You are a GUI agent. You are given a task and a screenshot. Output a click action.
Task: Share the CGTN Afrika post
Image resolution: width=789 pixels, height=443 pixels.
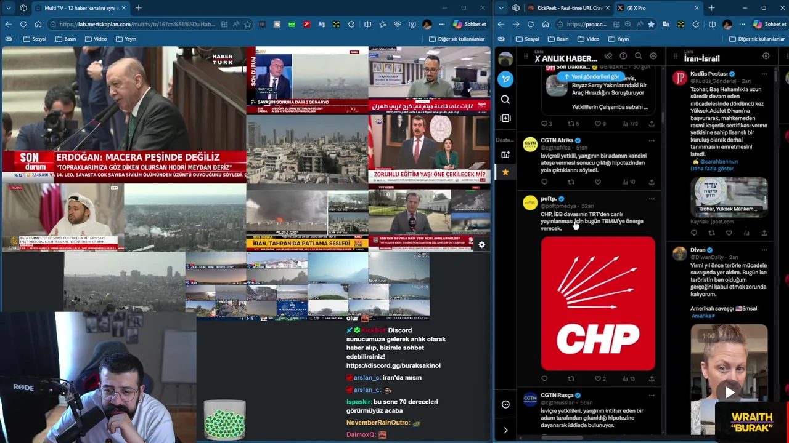click(652, 182)
